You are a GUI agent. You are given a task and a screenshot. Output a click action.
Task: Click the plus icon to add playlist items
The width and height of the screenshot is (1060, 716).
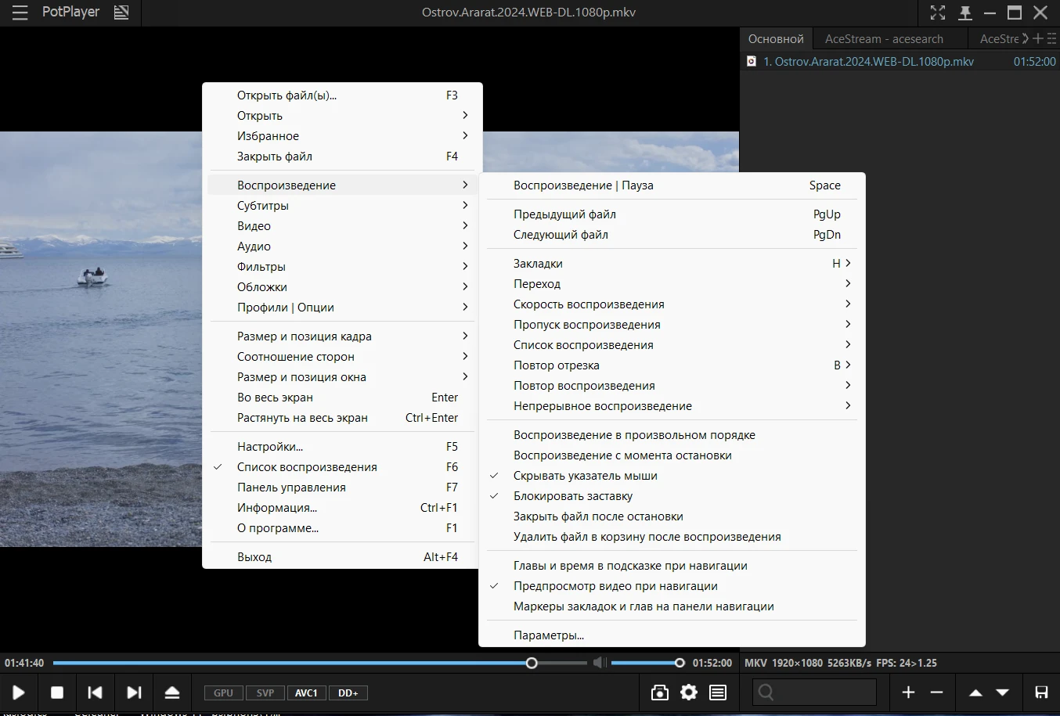tap(908, 693)
